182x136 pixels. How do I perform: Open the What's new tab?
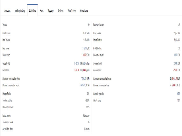click(x=72, y=11)
